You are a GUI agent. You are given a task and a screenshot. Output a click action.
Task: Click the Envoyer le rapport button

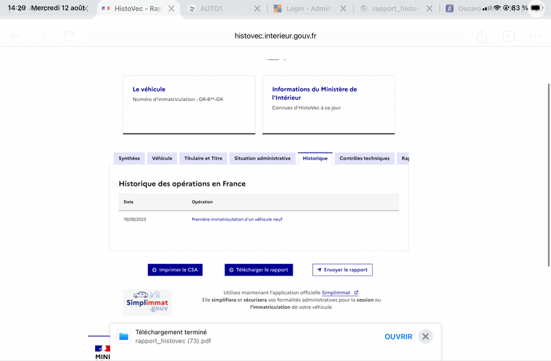point(342,270)
